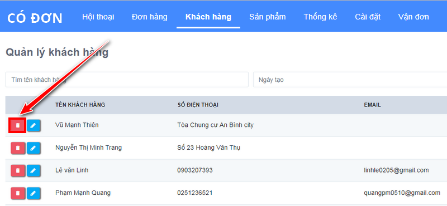Switch to the Đơn hàng tab
This screenshot has width=447, height=206.
pyautogui.click(x=149, y=17)
